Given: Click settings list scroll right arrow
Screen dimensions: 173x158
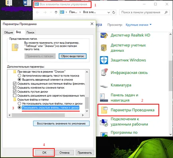Looking at the screenshot, I should tap(83, 115).
